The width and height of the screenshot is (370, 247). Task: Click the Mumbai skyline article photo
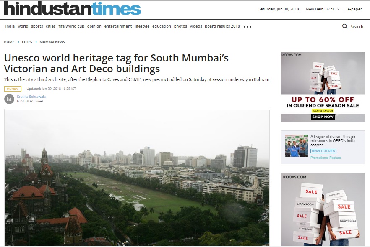[x=137, y=178]
